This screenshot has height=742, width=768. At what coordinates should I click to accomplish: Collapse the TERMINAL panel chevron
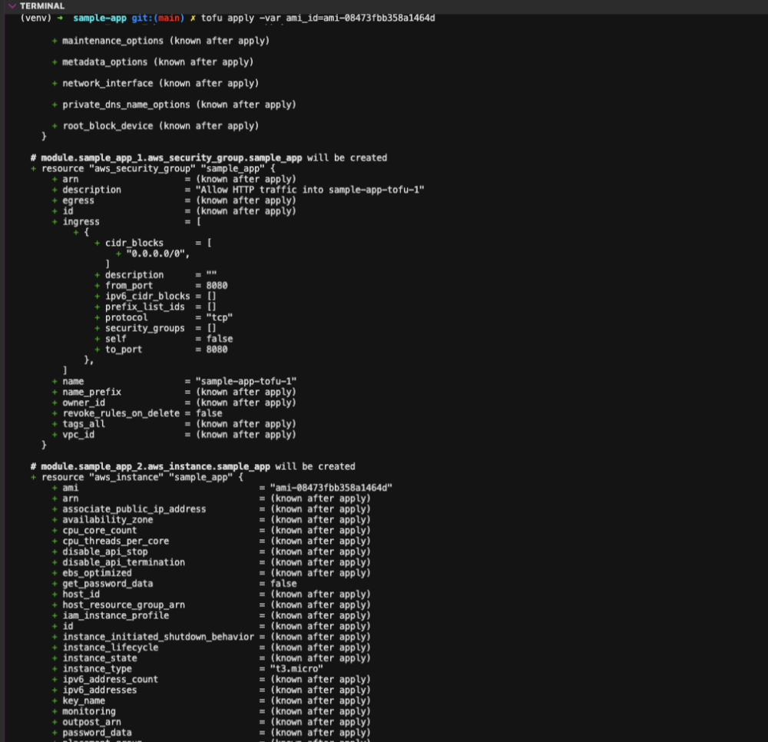coord(12,5)
